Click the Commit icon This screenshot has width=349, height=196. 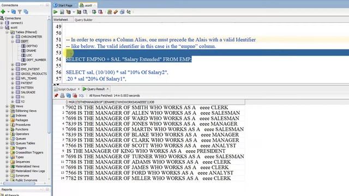[94, 12]
